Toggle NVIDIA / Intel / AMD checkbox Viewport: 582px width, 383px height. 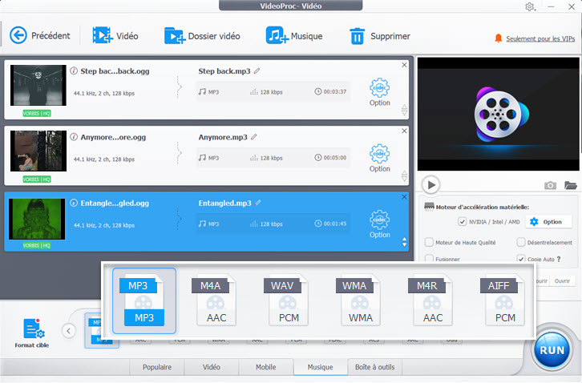tap(462, 222)
